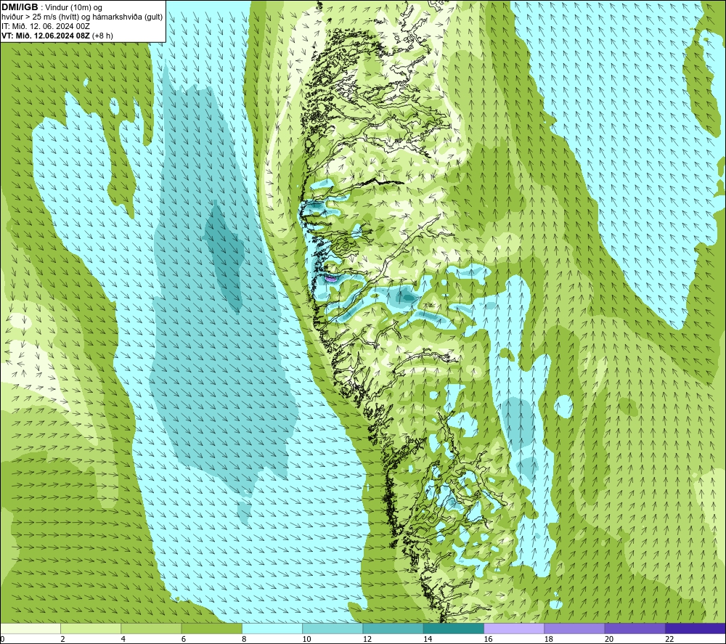This screenshot has height=644, width=726.
Task: Click the scale label "14"
Action: point(428,639)
